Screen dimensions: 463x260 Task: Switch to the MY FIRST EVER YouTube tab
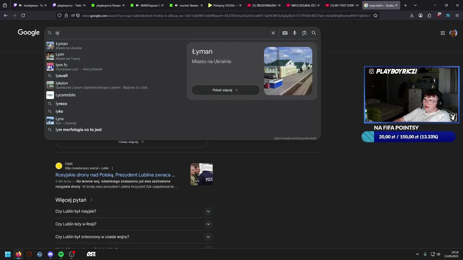click(x=342, y=5)
